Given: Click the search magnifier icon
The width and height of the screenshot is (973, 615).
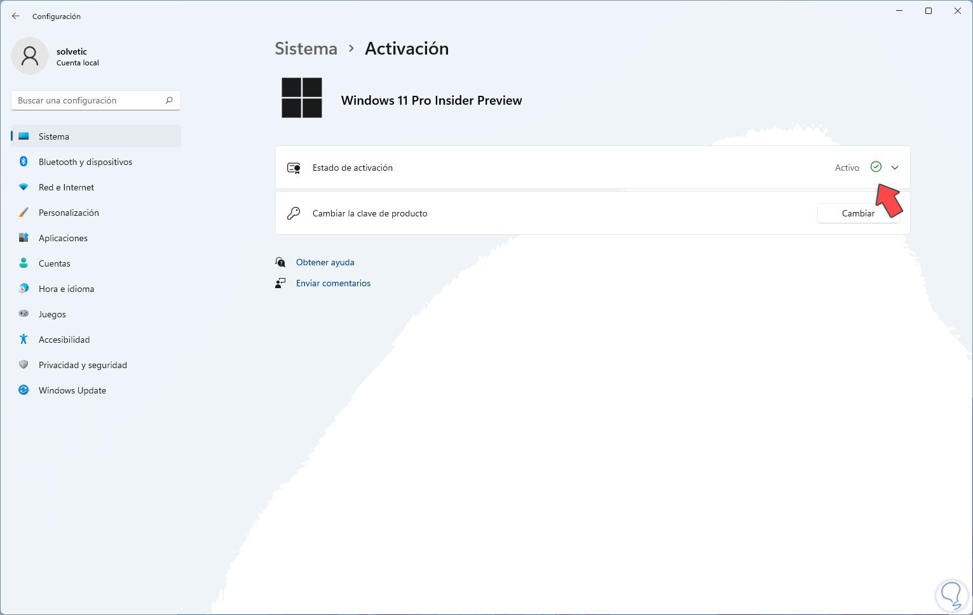Looking at the screenshot, I should click(x=169, y=100).
